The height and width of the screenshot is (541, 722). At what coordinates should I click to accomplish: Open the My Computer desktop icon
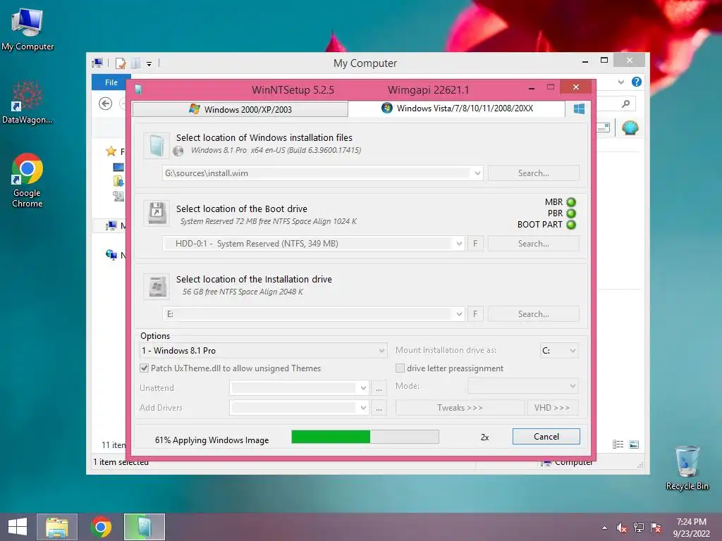pyautogui.click(x=27, y=29)
